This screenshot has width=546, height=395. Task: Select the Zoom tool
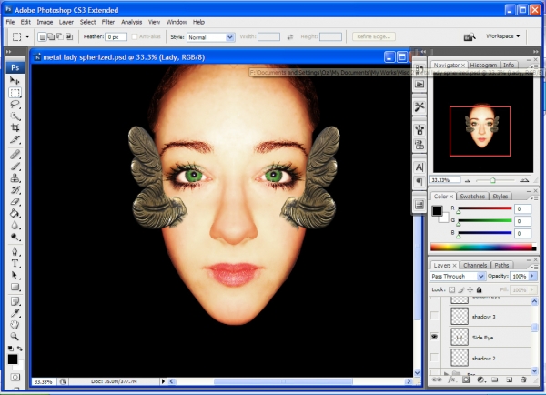pos(15,337)
